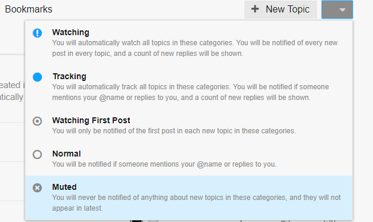Select the Watching notification level title
373x222 pixels.
tap(71, 32)
